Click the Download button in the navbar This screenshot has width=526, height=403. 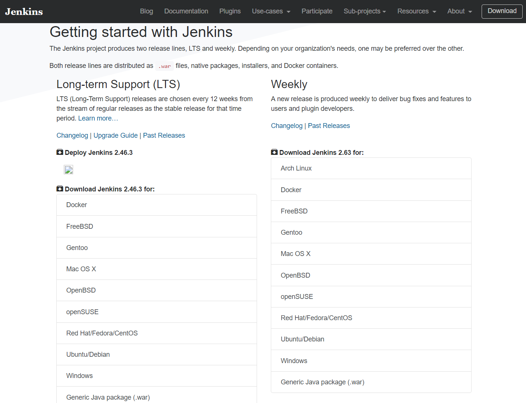click(502, 11)
